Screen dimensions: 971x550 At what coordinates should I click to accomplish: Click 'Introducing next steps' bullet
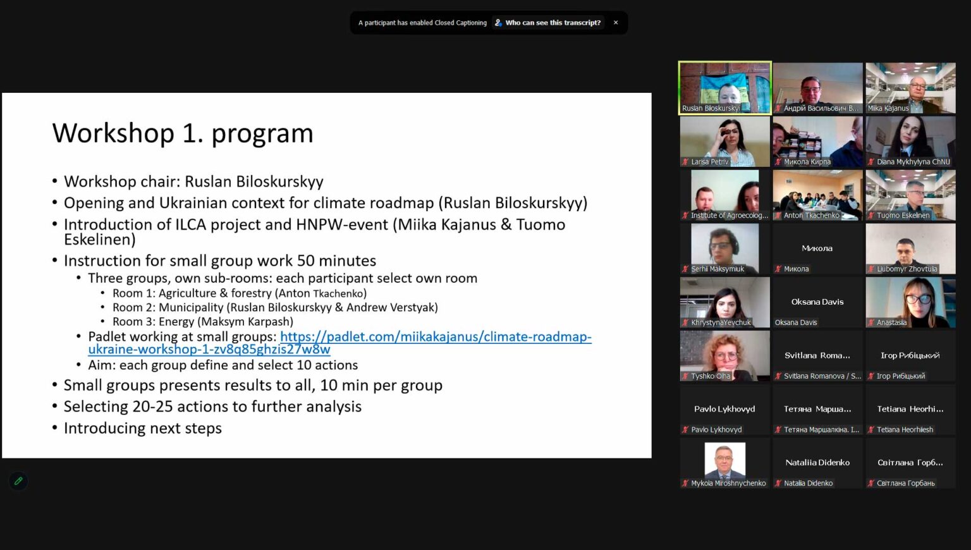pyautogui.click(x=143, y=429)
